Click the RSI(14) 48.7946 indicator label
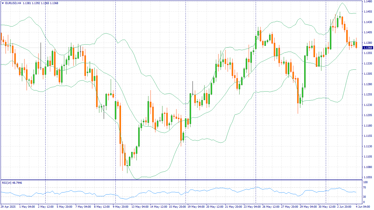 tap(12, 183)
